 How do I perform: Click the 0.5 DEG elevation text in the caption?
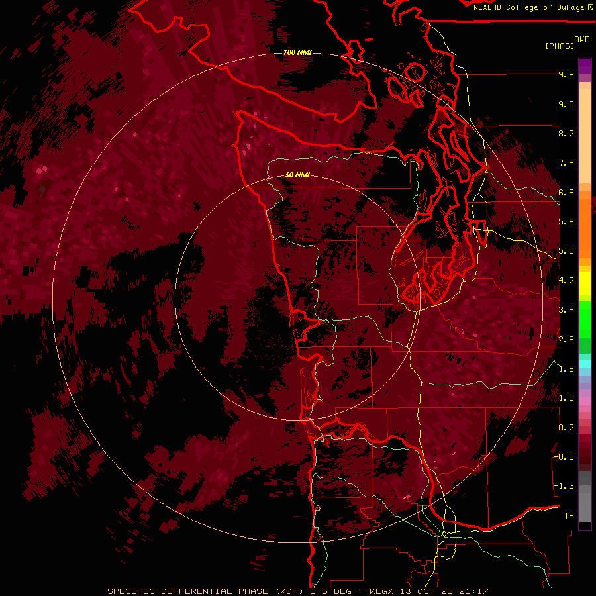coord(330,591)
